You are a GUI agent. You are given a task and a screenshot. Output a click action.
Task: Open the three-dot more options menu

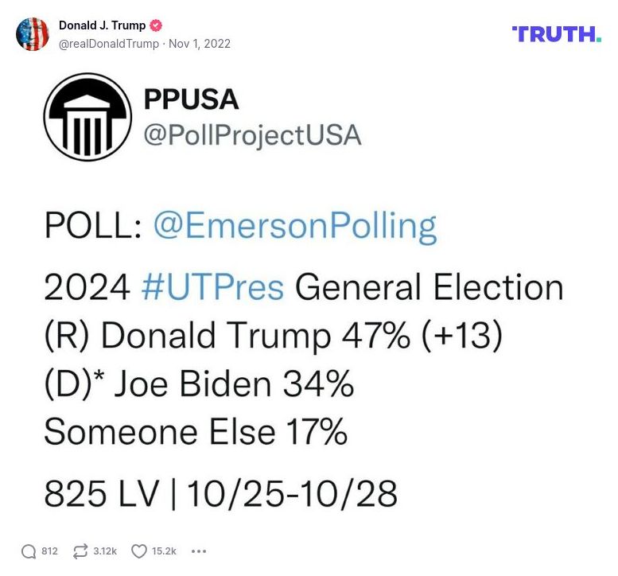tap(200, 551)
